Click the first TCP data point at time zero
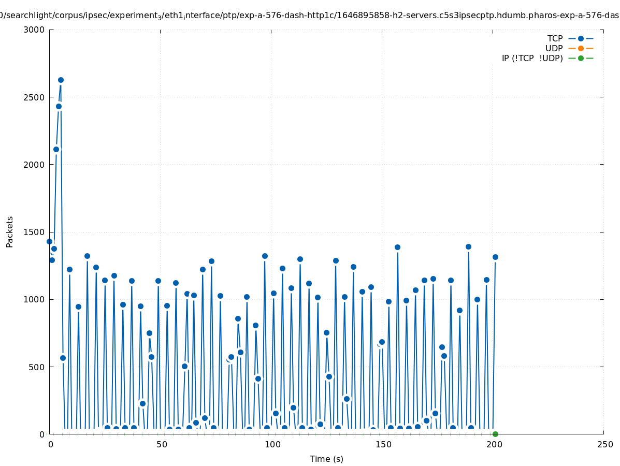This screenshot has width=620, height=466. [50, 241]
